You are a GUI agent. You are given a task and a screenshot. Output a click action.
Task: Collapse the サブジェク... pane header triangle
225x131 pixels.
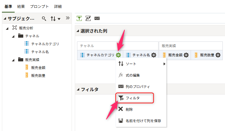[5, 18]
